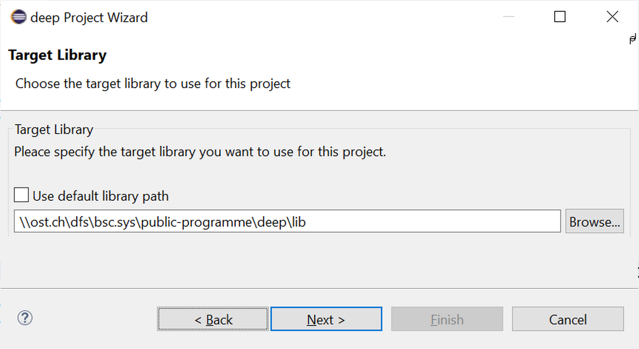639x349 pixels.
Task: Click the 'deep Project Wizard' title bar text
Action: click(x=89, y=17)
